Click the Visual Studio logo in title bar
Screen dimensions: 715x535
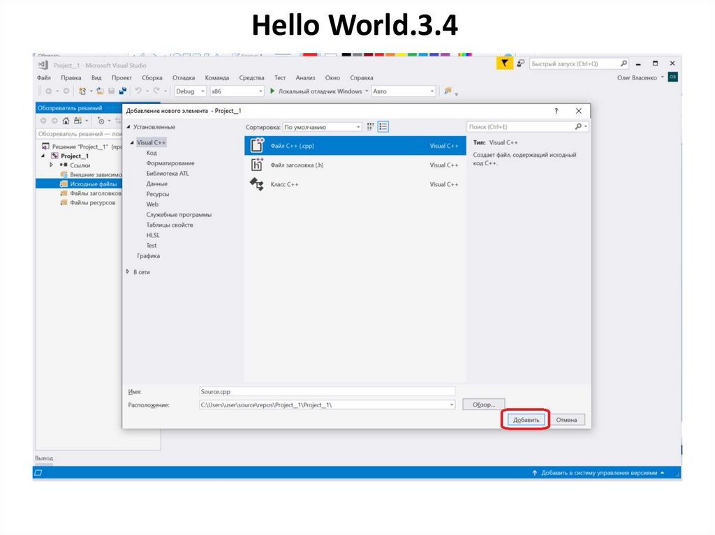(x=43, y=65)
